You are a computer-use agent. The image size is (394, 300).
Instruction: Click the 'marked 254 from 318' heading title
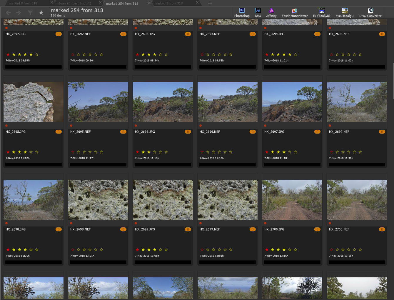pyautogui.click(x=77, y=10)
